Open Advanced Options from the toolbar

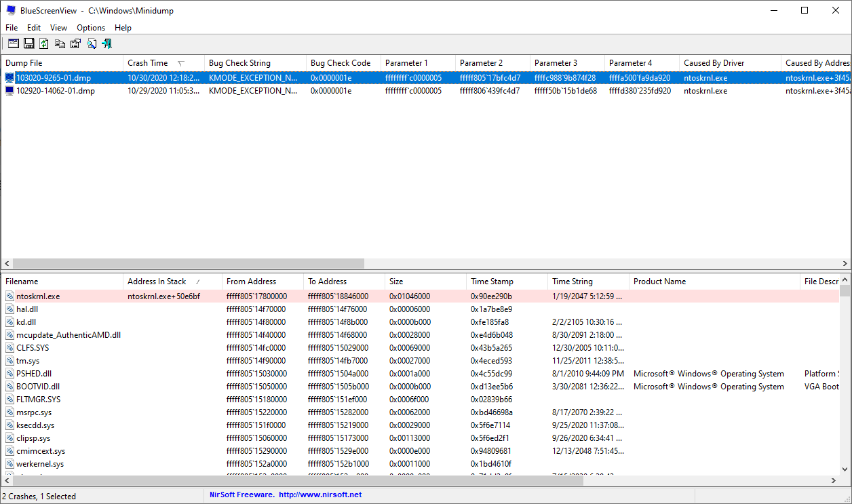[13, 43]
